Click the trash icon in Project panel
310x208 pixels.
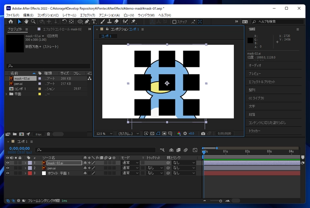[48, 134]
